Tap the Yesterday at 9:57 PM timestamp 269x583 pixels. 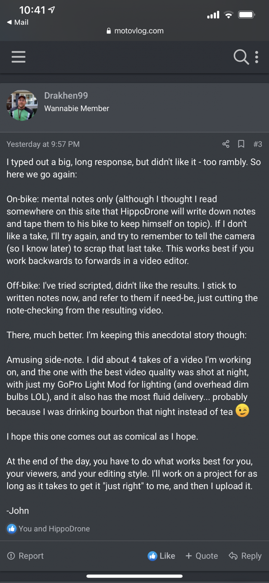point(43,144)
